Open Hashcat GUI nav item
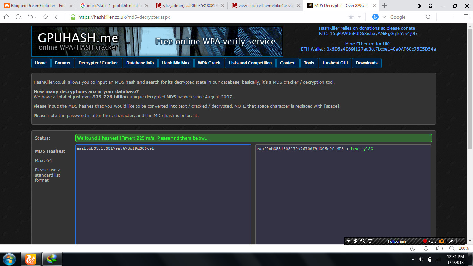This screenshot has width=473, height=266. tap(335, 63)
